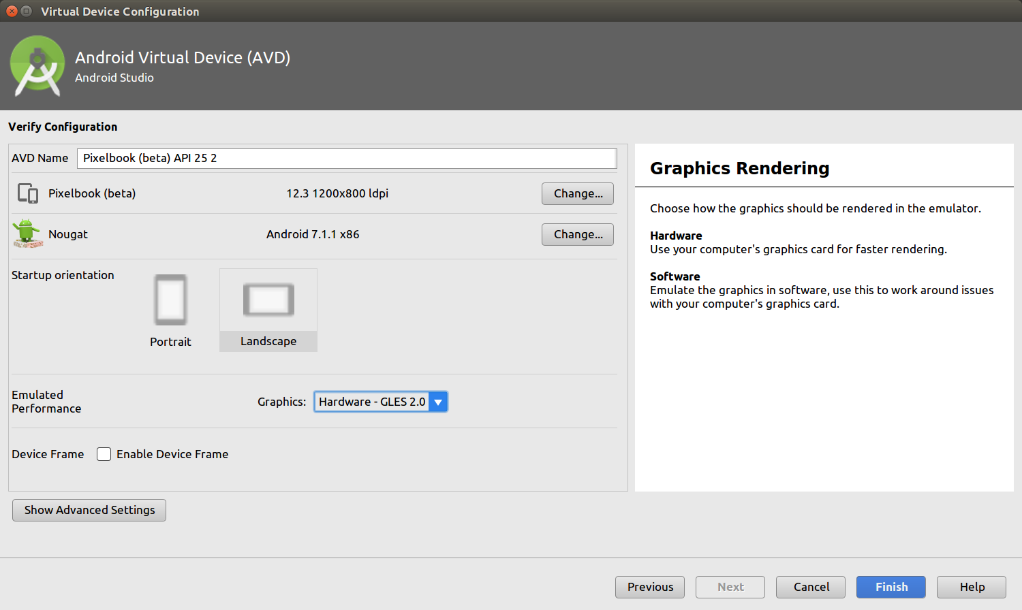This screenshot has width=1022, height=610.
Task: Open the Graphics rendering dropdown
Action: 380,402
